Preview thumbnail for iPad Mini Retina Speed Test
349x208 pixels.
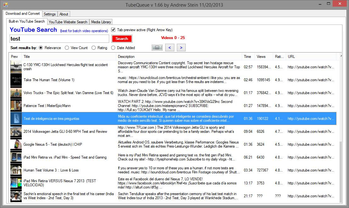[16, 157]
